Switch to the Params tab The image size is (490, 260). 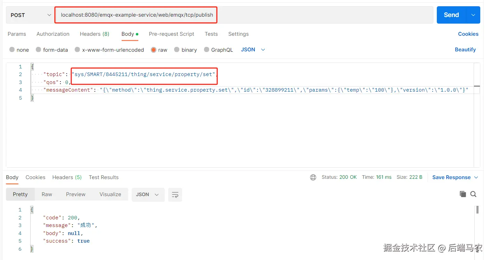click(17, 34)
